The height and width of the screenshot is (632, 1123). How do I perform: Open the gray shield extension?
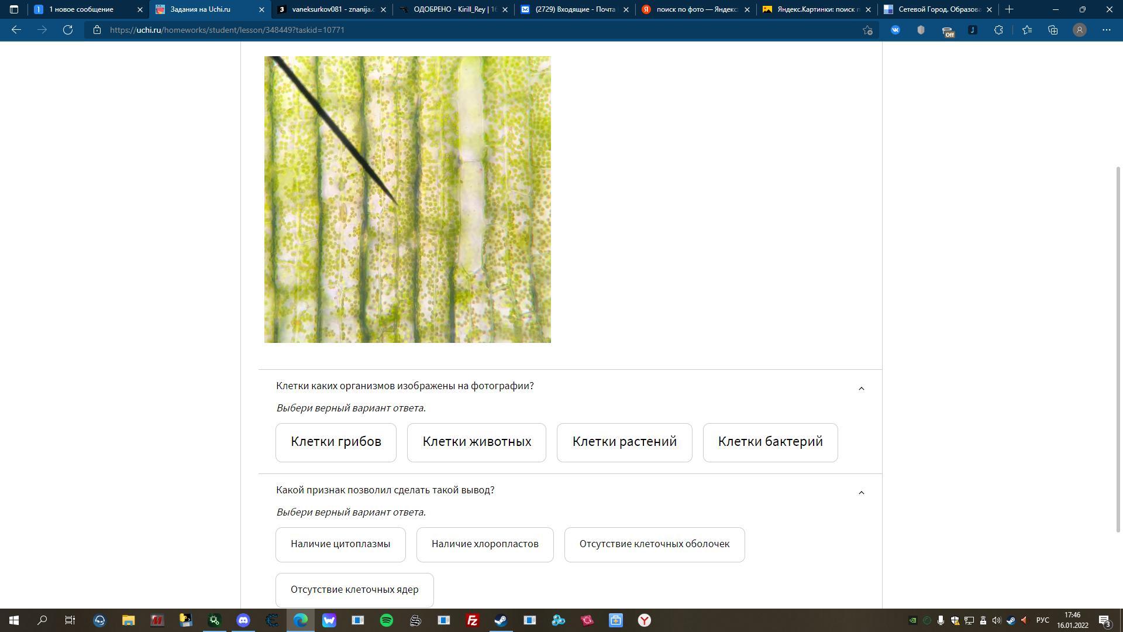(921, 30)
